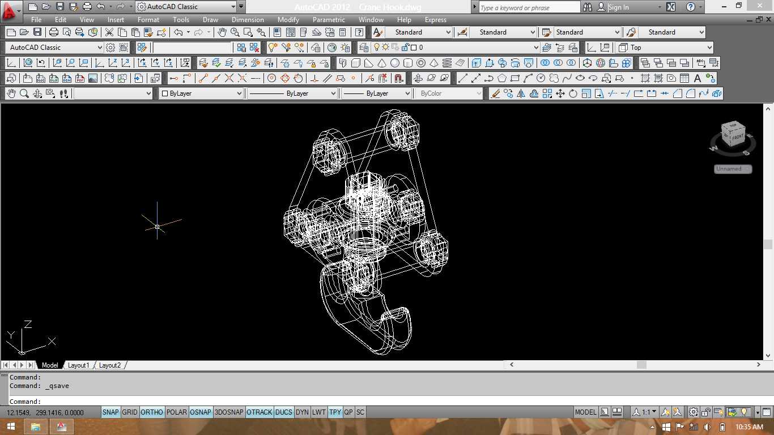
Task: Toggle GRID display in status bar
Action: point(130,412)
